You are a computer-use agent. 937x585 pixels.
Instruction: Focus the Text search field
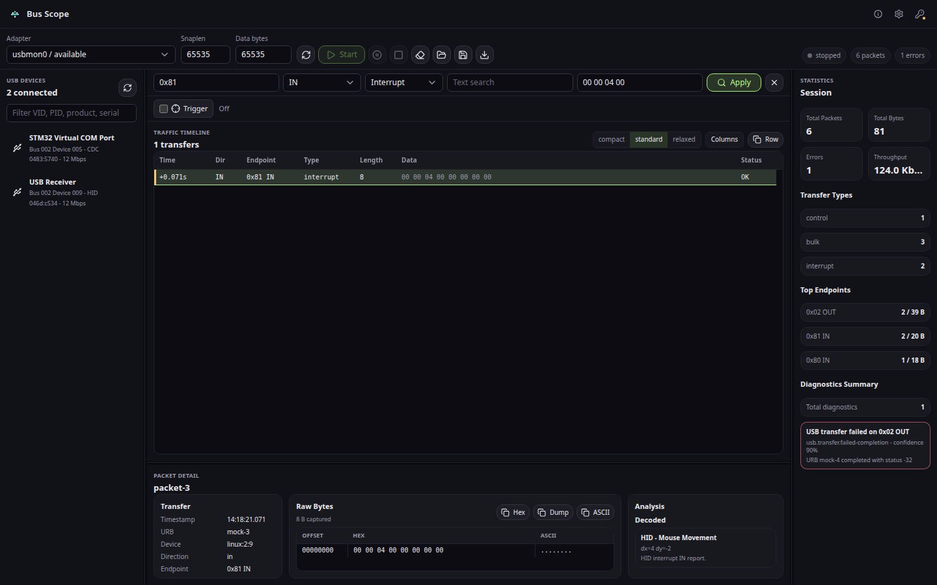coord(510,83)
